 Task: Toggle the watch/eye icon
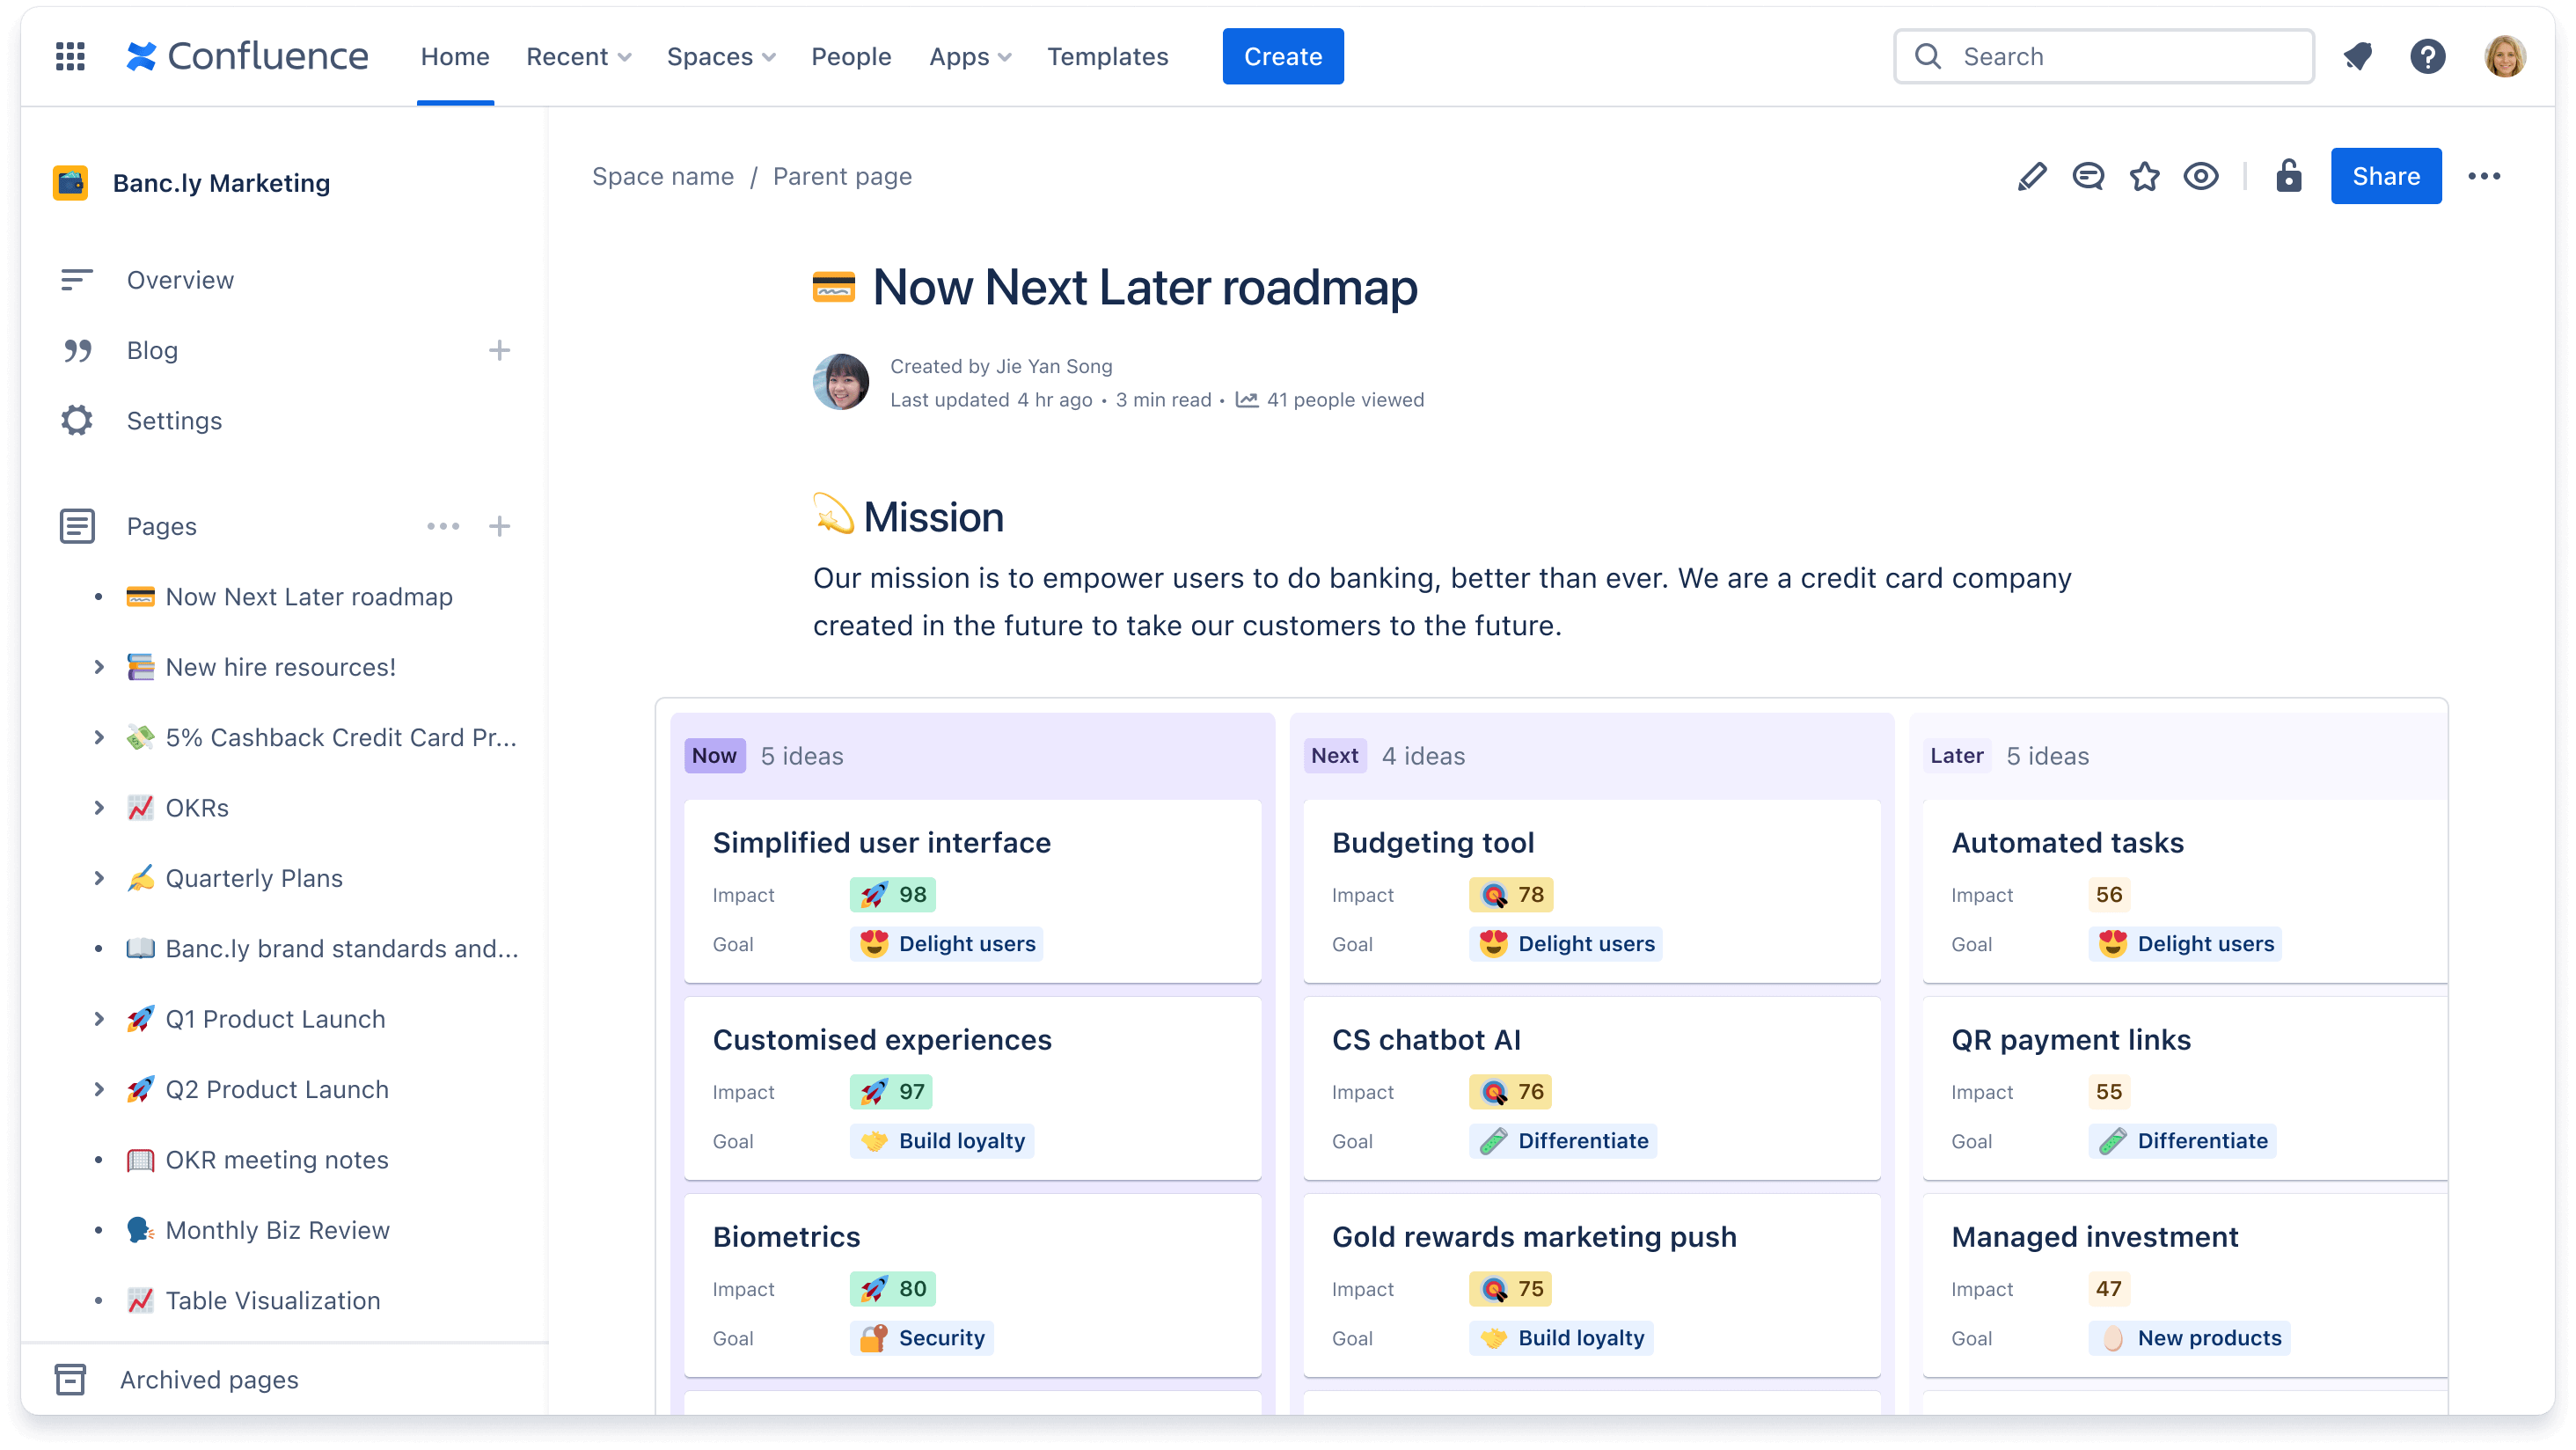click(x=2201, y=175)
